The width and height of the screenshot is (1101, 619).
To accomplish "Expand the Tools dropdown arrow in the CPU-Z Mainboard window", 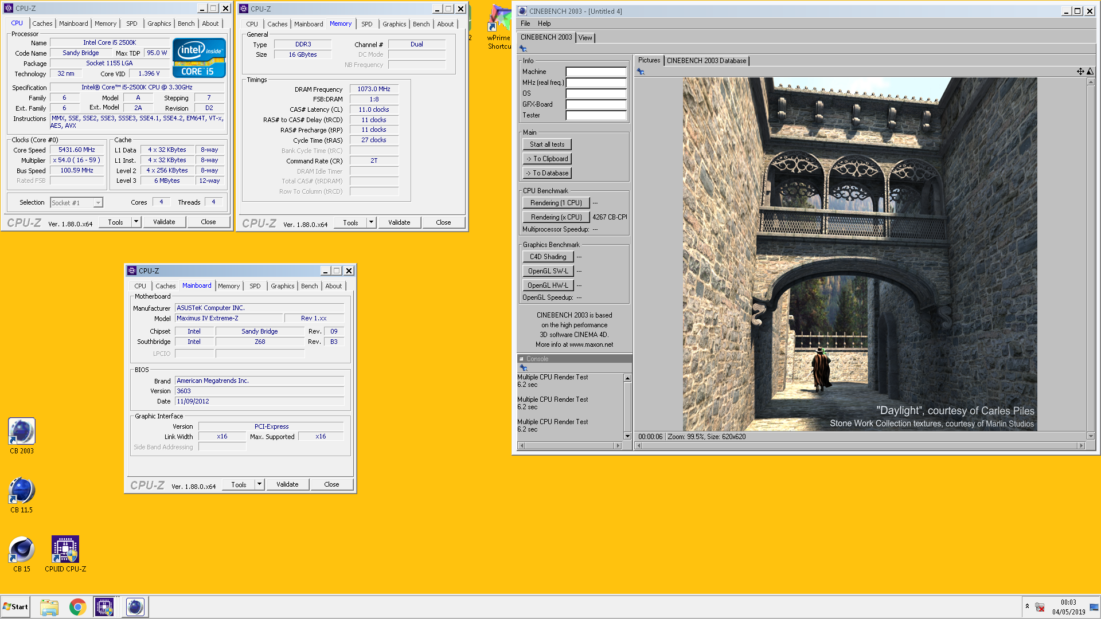I will coord(259,484).
